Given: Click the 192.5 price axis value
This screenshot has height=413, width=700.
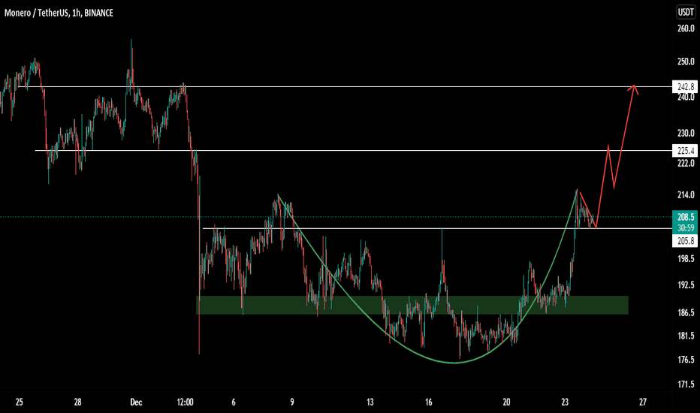Looking at the screenshot, I should [x=686, y=285].
